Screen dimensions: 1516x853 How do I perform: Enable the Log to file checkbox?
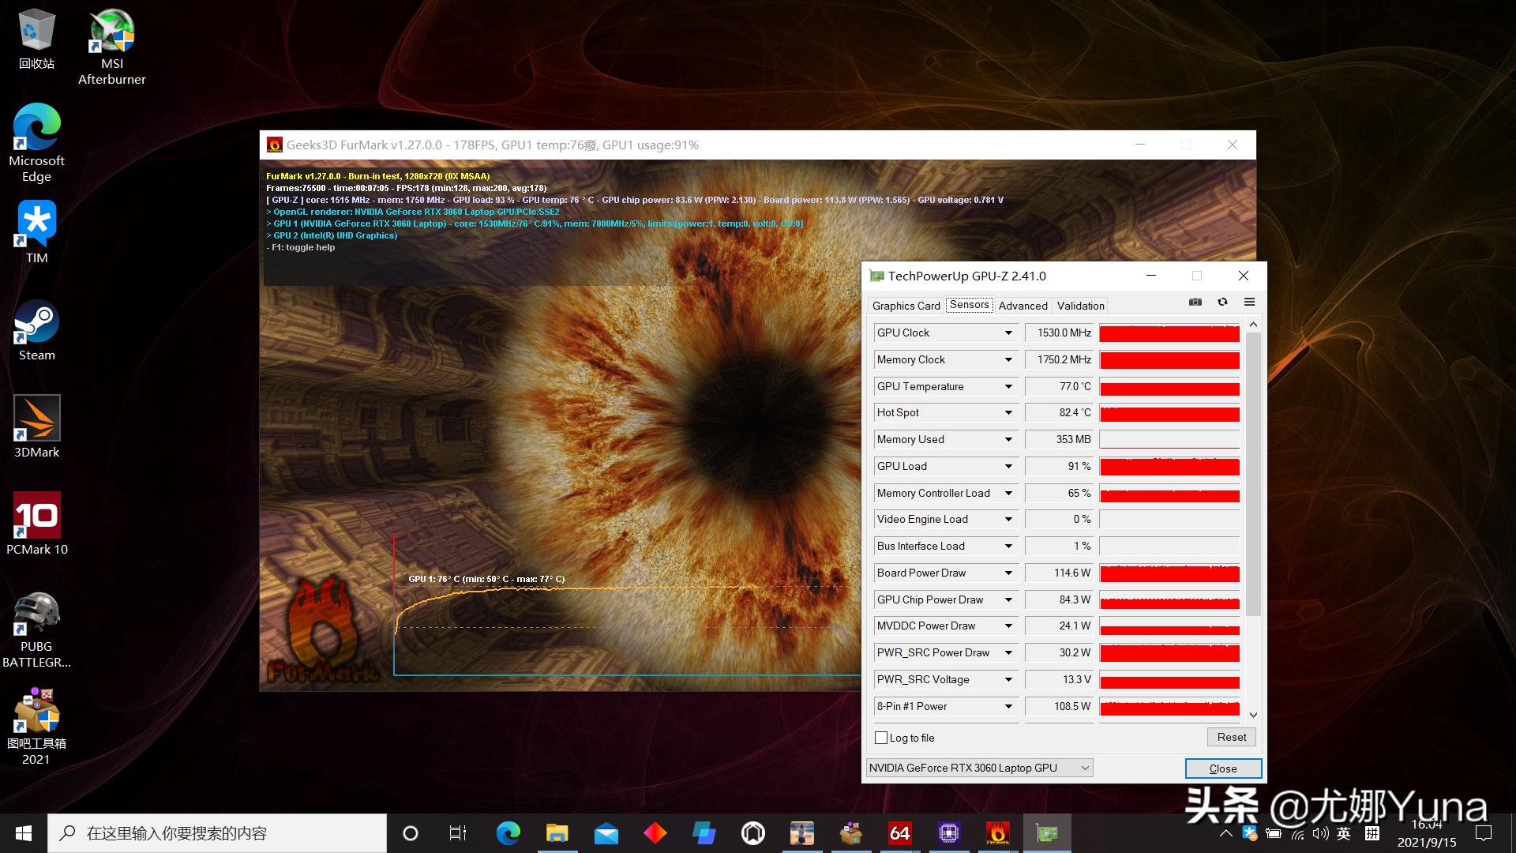click(x=882, y=738)
